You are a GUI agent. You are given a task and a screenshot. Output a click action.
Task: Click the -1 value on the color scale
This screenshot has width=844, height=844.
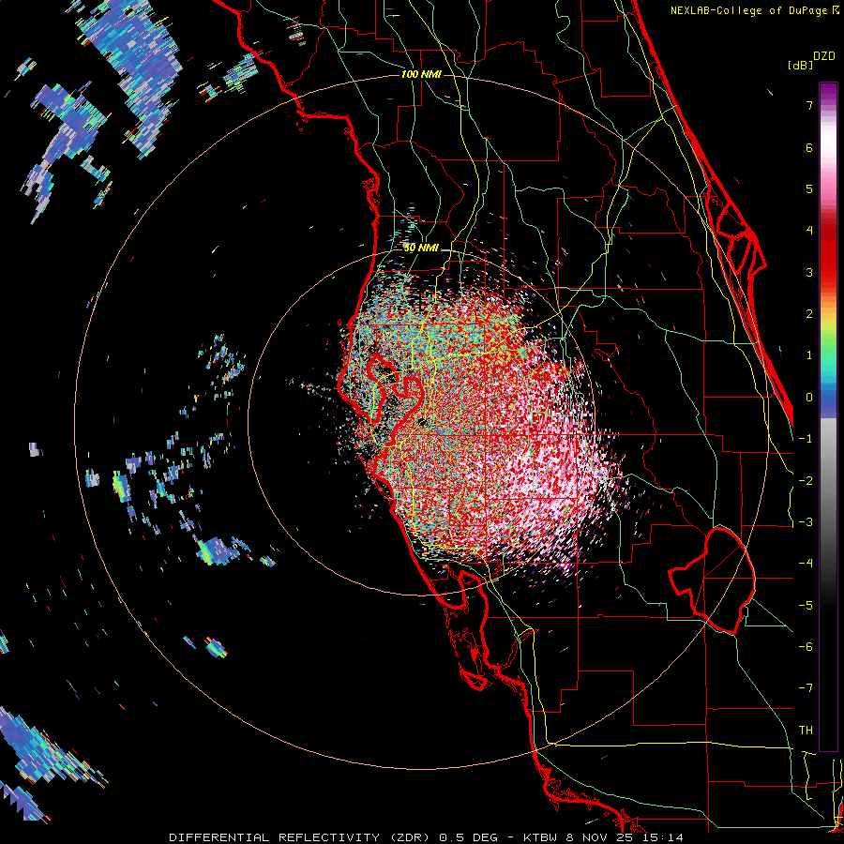pos(806,439)
